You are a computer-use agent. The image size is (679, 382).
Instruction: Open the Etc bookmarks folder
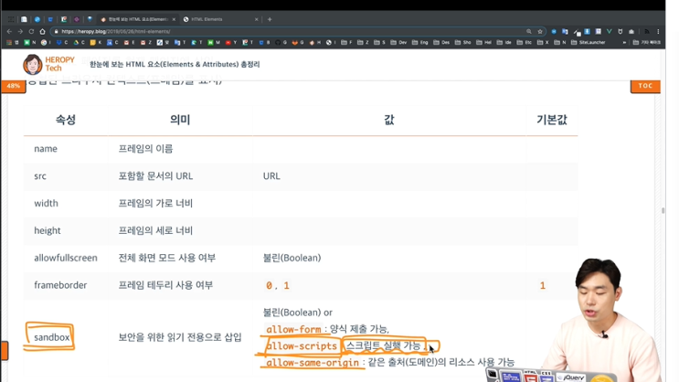click(524, 42)
